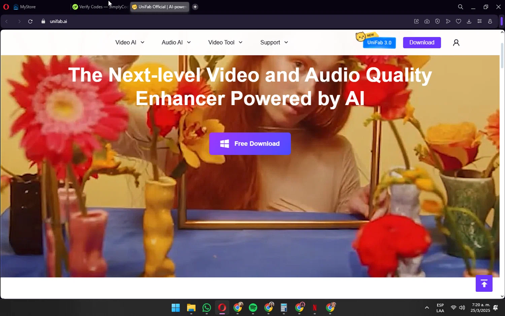Viewport: 505px width, 316px height.
Task: Click the page's vertical scrollbar thumb
Action: (502, 56)
